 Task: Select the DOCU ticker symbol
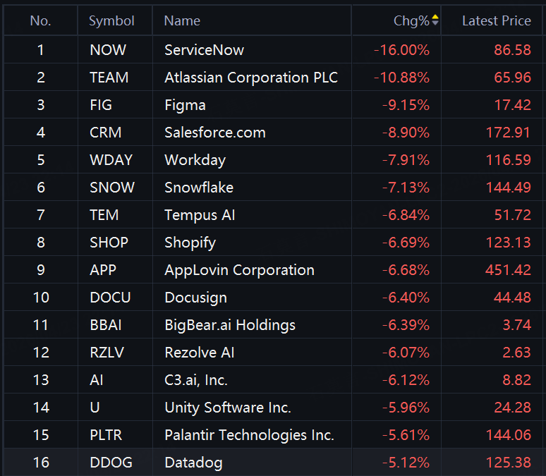point(111,298)
